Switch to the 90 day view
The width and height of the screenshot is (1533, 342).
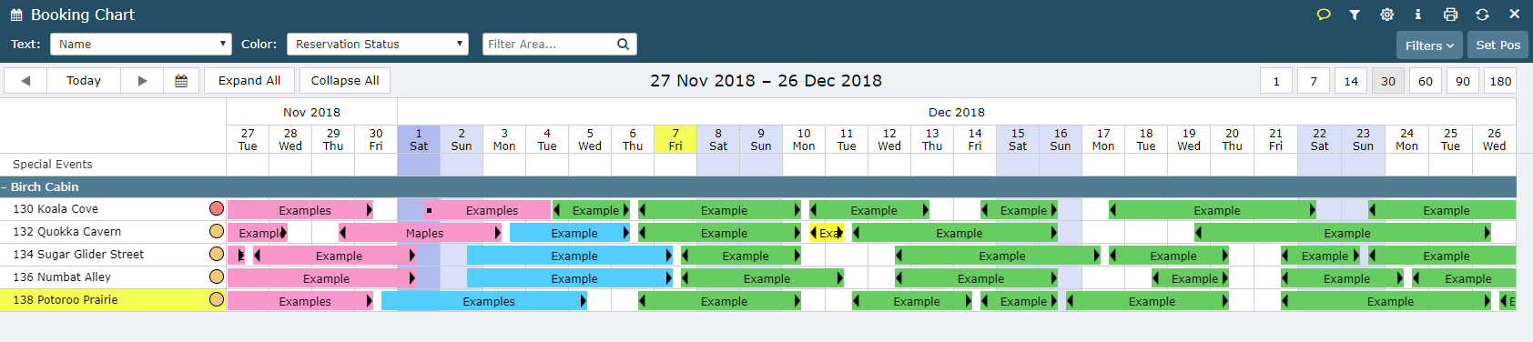[x=1463, y=81]
